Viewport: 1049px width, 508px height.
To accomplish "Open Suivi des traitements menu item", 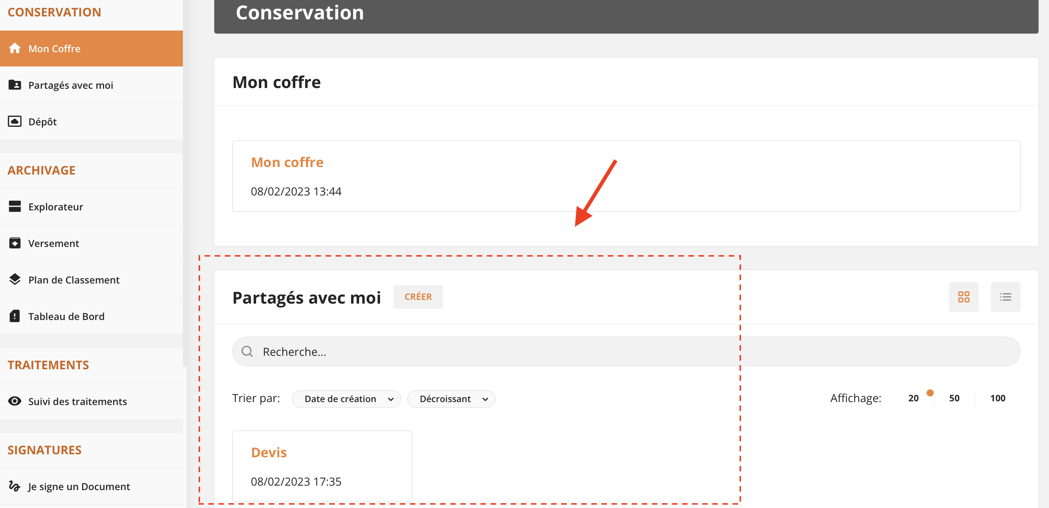I will [77, 401].
